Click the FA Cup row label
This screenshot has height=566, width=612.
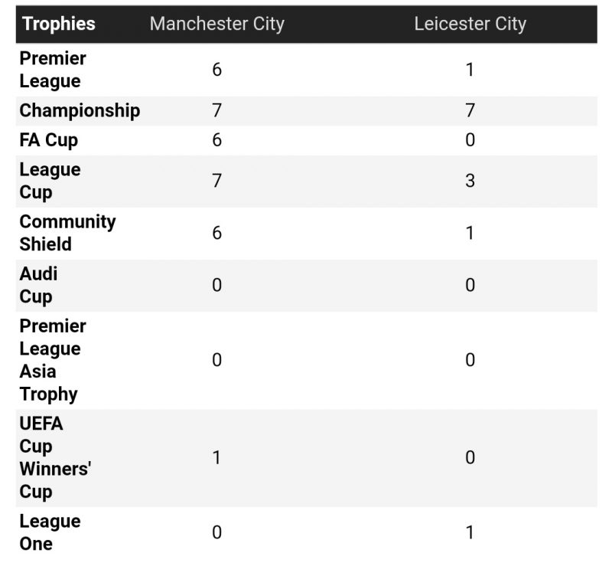pos(49,140)
